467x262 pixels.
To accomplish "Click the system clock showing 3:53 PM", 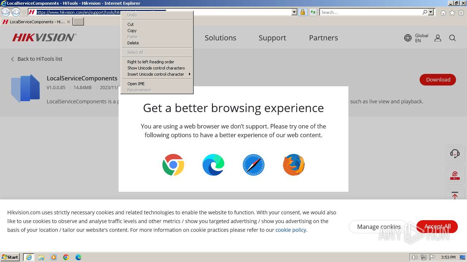I will pyautogui.click(x=448, y=257).
